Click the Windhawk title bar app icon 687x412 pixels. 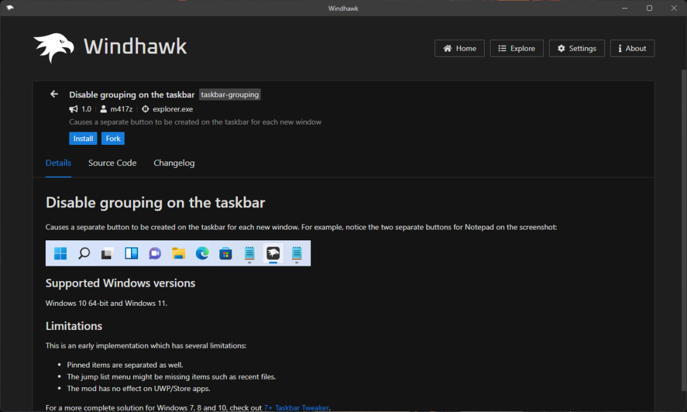(x=10, y=8)
